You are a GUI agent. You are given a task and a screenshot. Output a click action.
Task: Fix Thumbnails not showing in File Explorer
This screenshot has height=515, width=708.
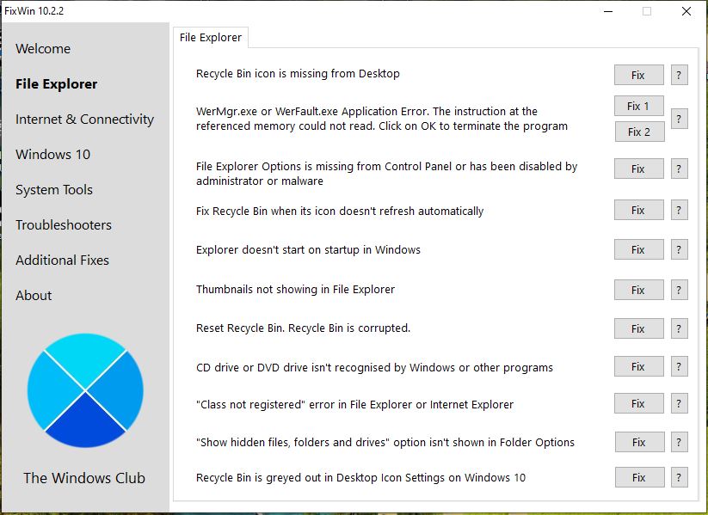[638, 290]
